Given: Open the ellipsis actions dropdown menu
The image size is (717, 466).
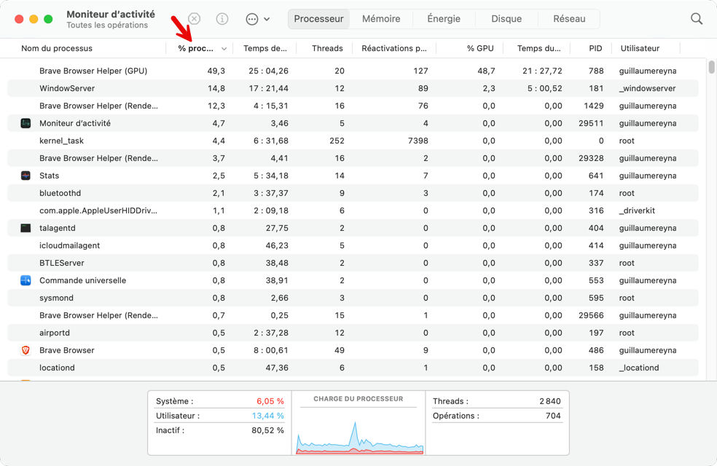Looking at the screenshot, I should 257,19.
